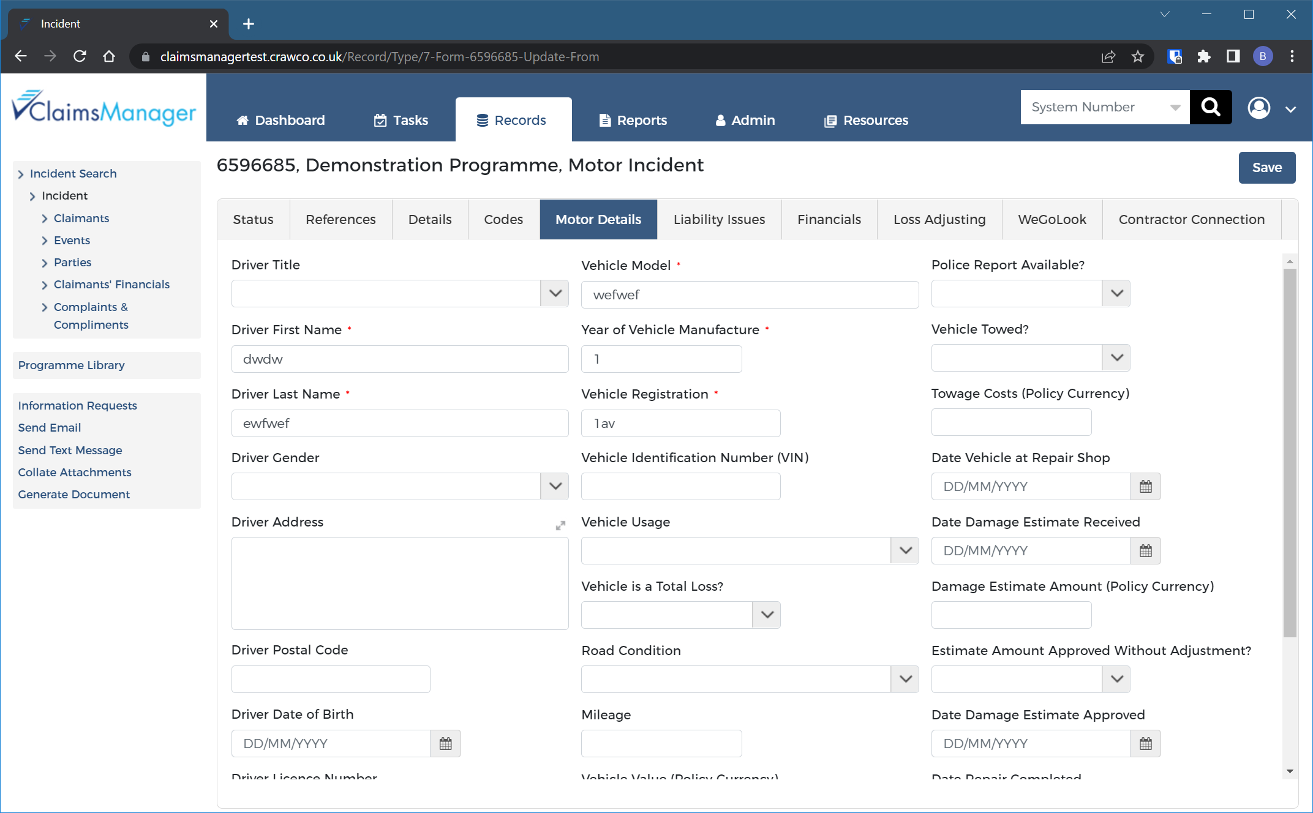Image resolution: width=1313 pixels, height=813 pixels.
Task: Open the Driver Gender dropdown
Action: coord(555,486)
